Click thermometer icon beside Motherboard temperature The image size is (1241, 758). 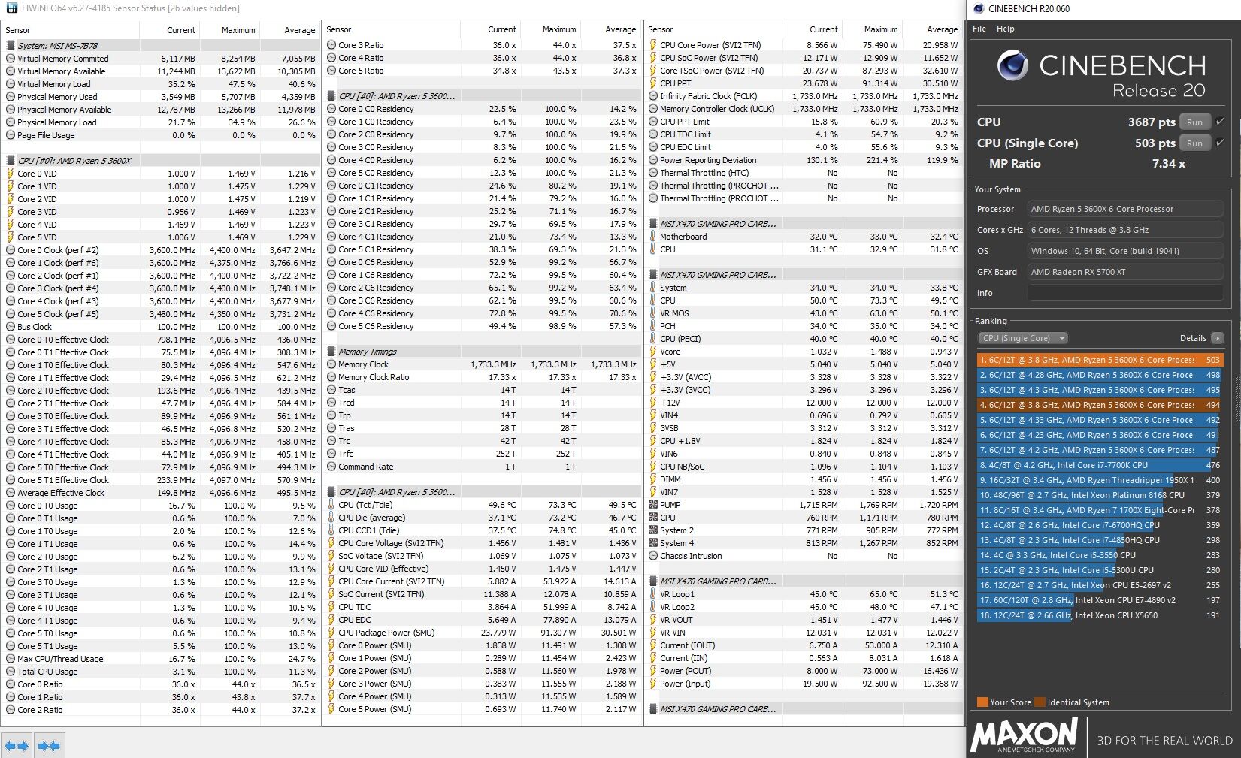tap(653, 237)
